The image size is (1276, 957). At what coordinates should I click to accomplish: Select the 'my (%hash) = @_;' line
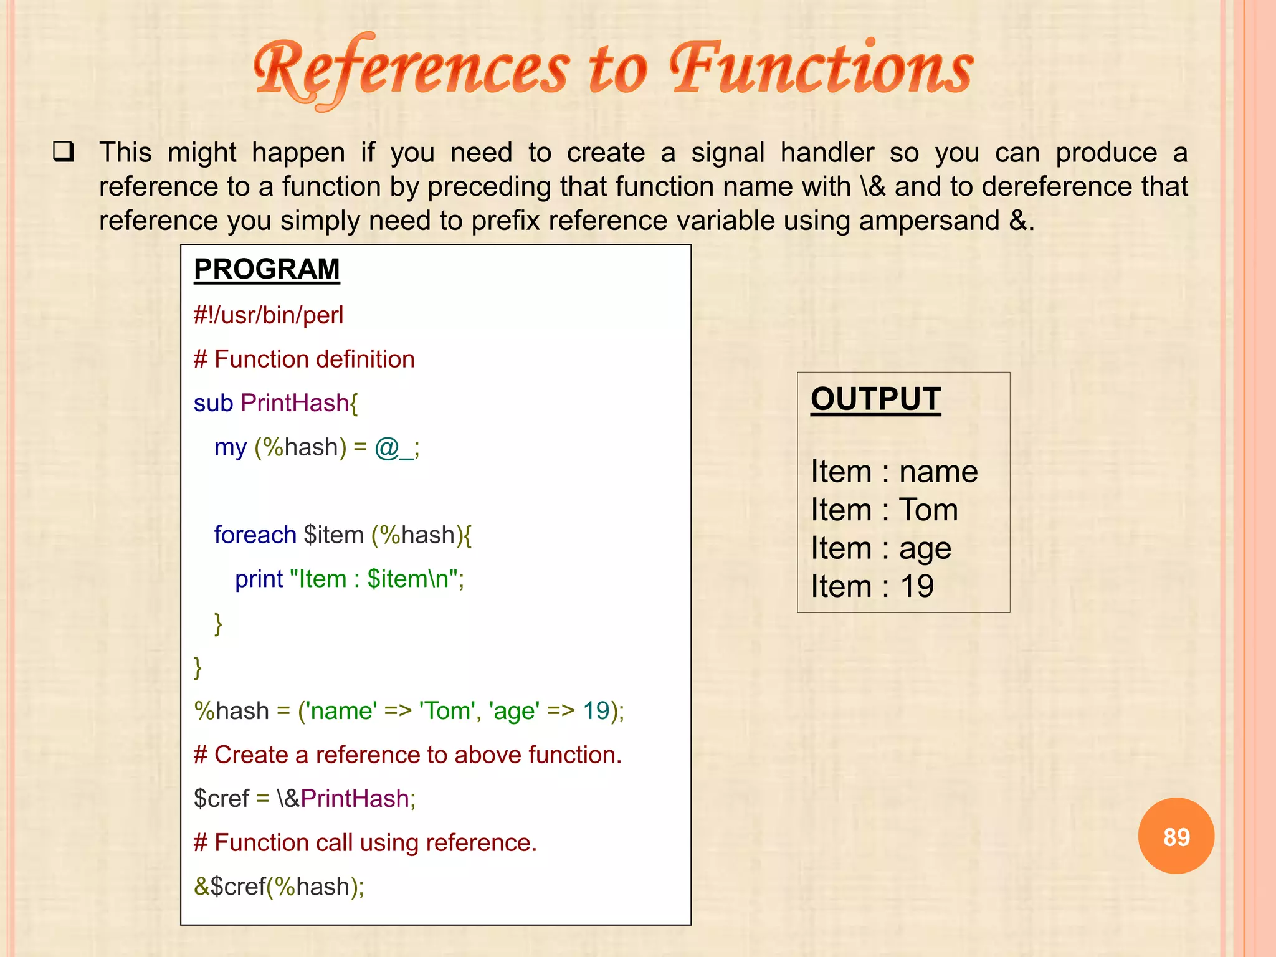pyautogui.click(x=317, y=448)
